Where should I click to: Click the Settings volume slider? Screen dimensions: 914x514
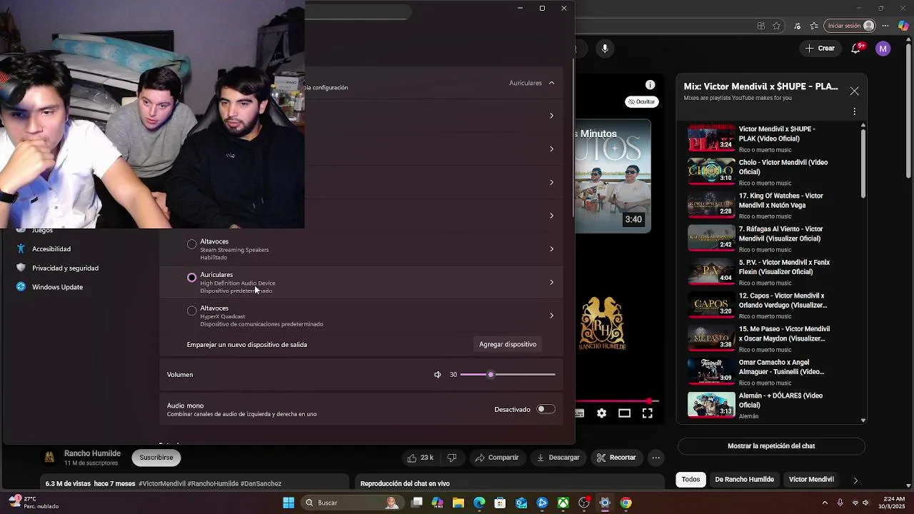508,375
